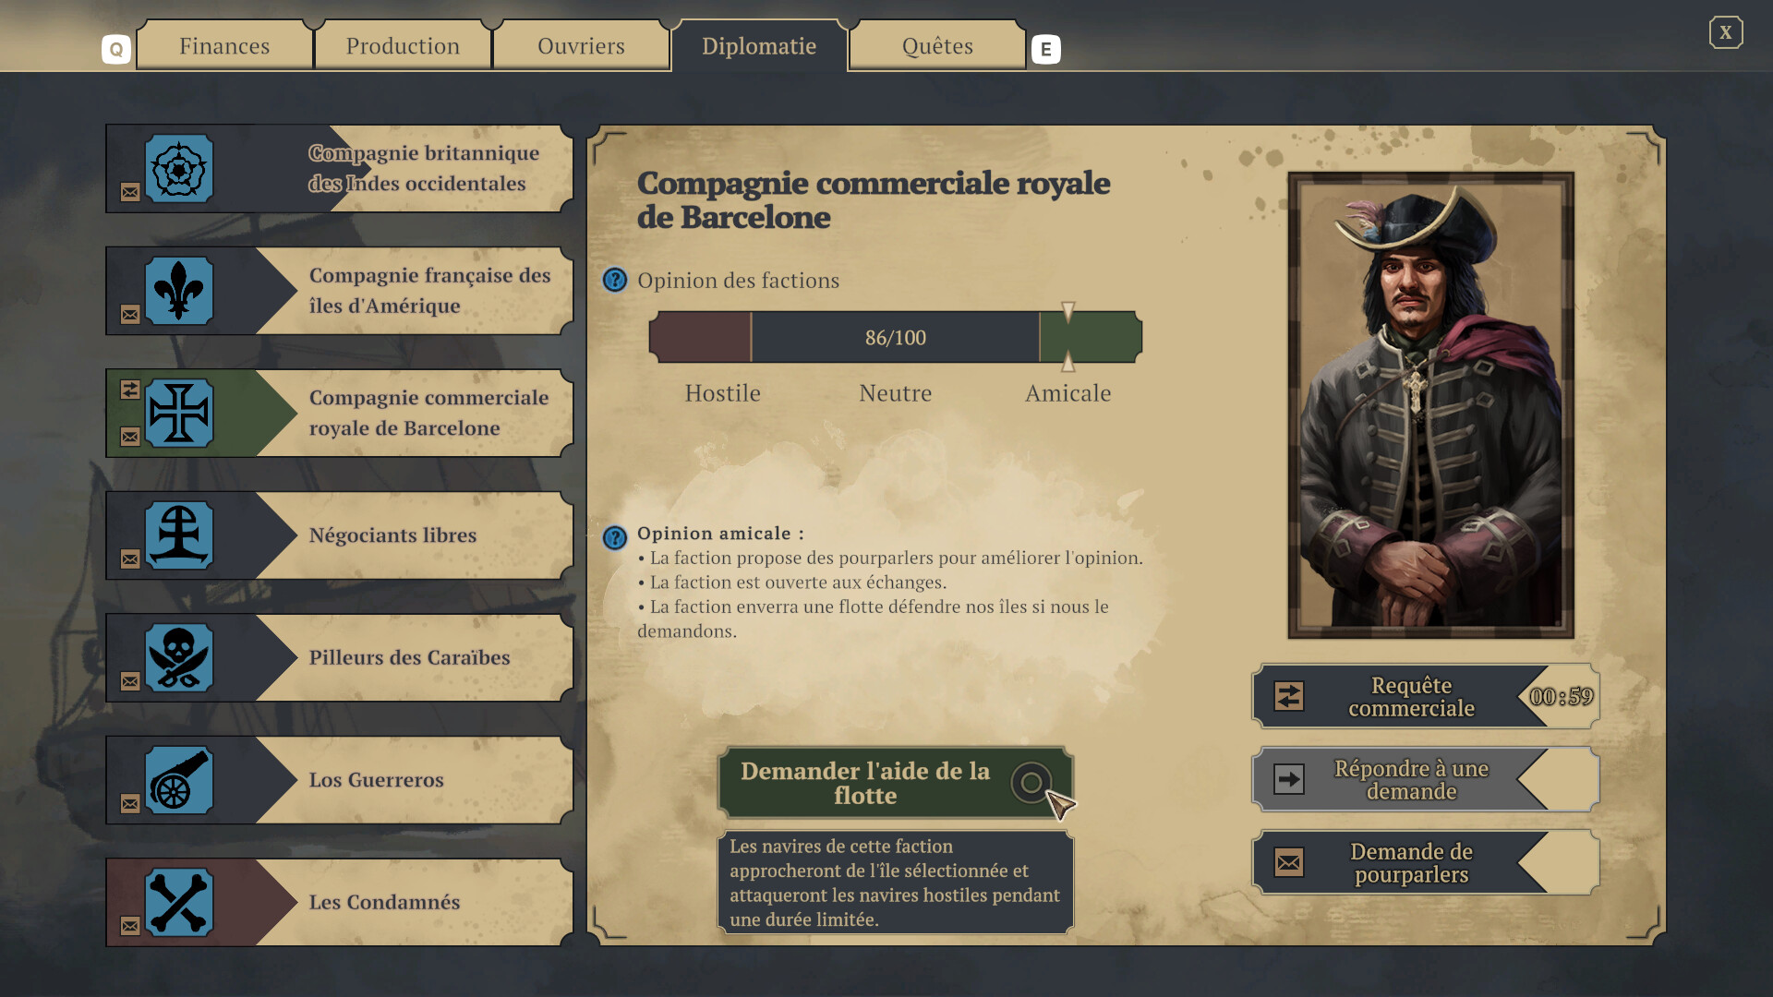Click the Requête commerciale button
Screen dimensions: 1773x997
point(1410,697)
